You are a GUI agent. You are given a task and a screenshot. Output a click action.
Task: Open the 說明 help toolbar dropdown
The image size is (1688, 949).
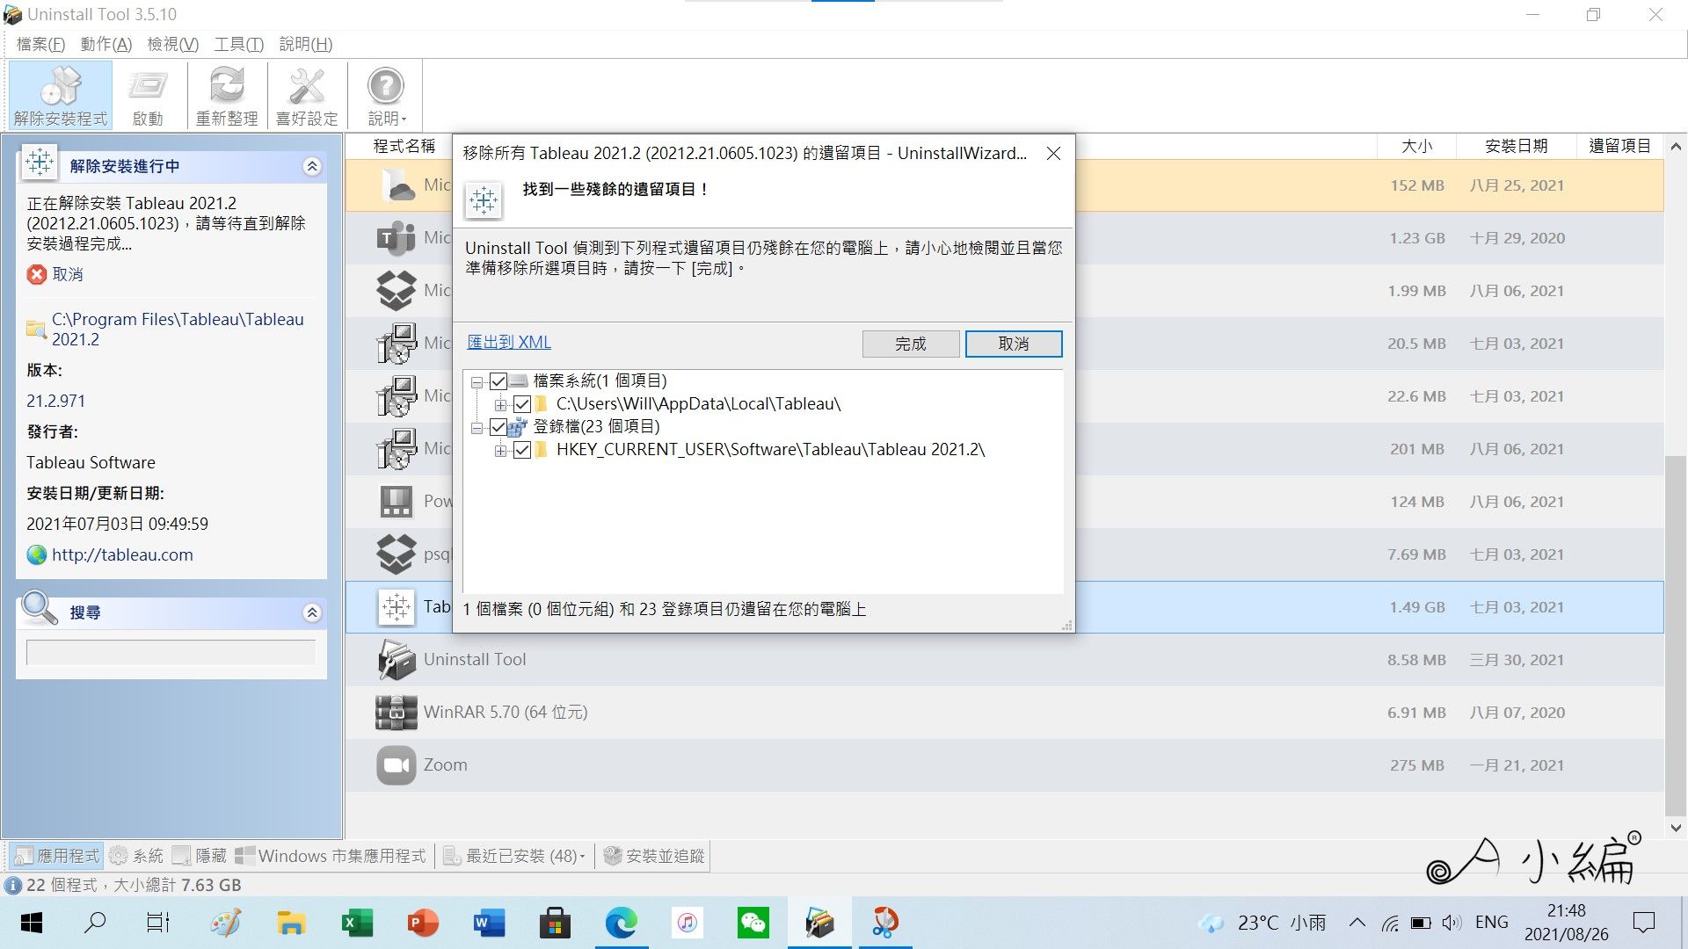pyautogui.click(x=386, y=96)
